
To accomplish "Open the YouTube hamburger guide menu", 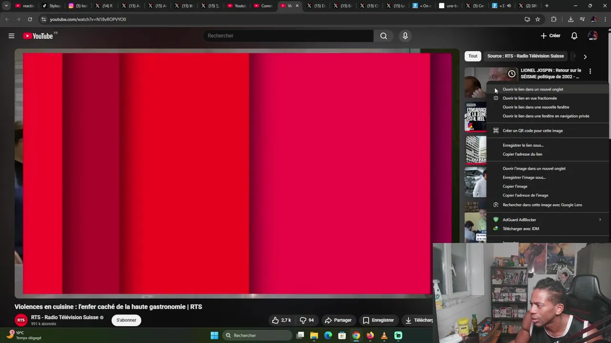I will (11, 36).
